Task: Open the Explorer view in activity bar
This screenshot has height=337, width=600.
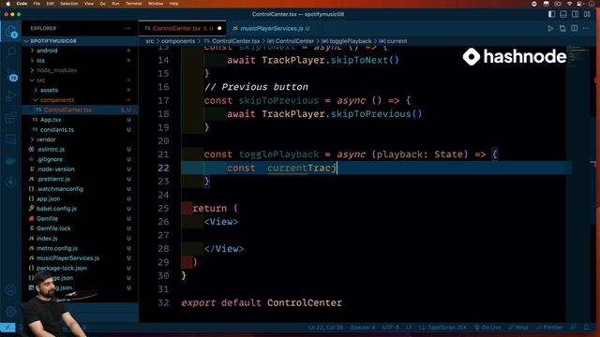Action: point(10,31)
